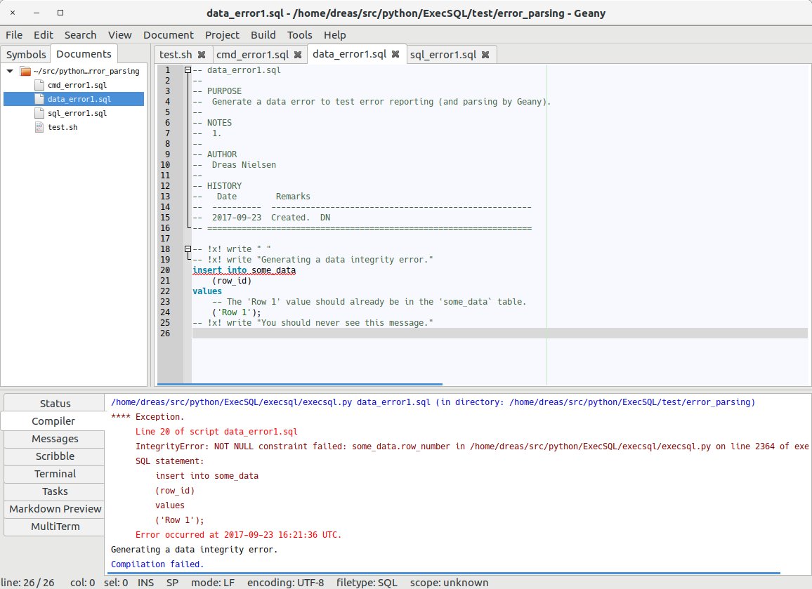
Task: Click the empty line 26 in the editor
Action: [499, 333]
